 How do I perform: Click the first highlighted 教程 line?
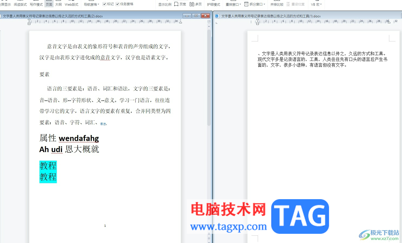pos(48,166)
